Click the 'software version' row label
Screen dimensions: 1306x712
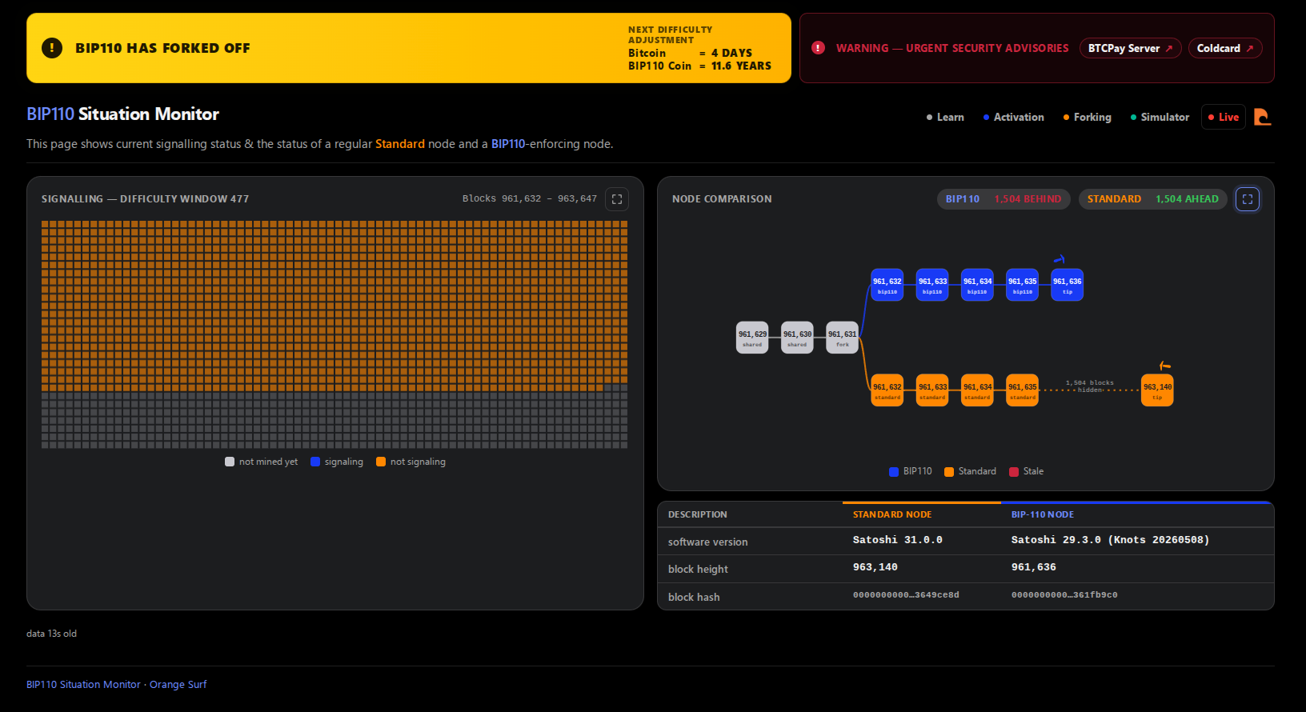(708, 542)
